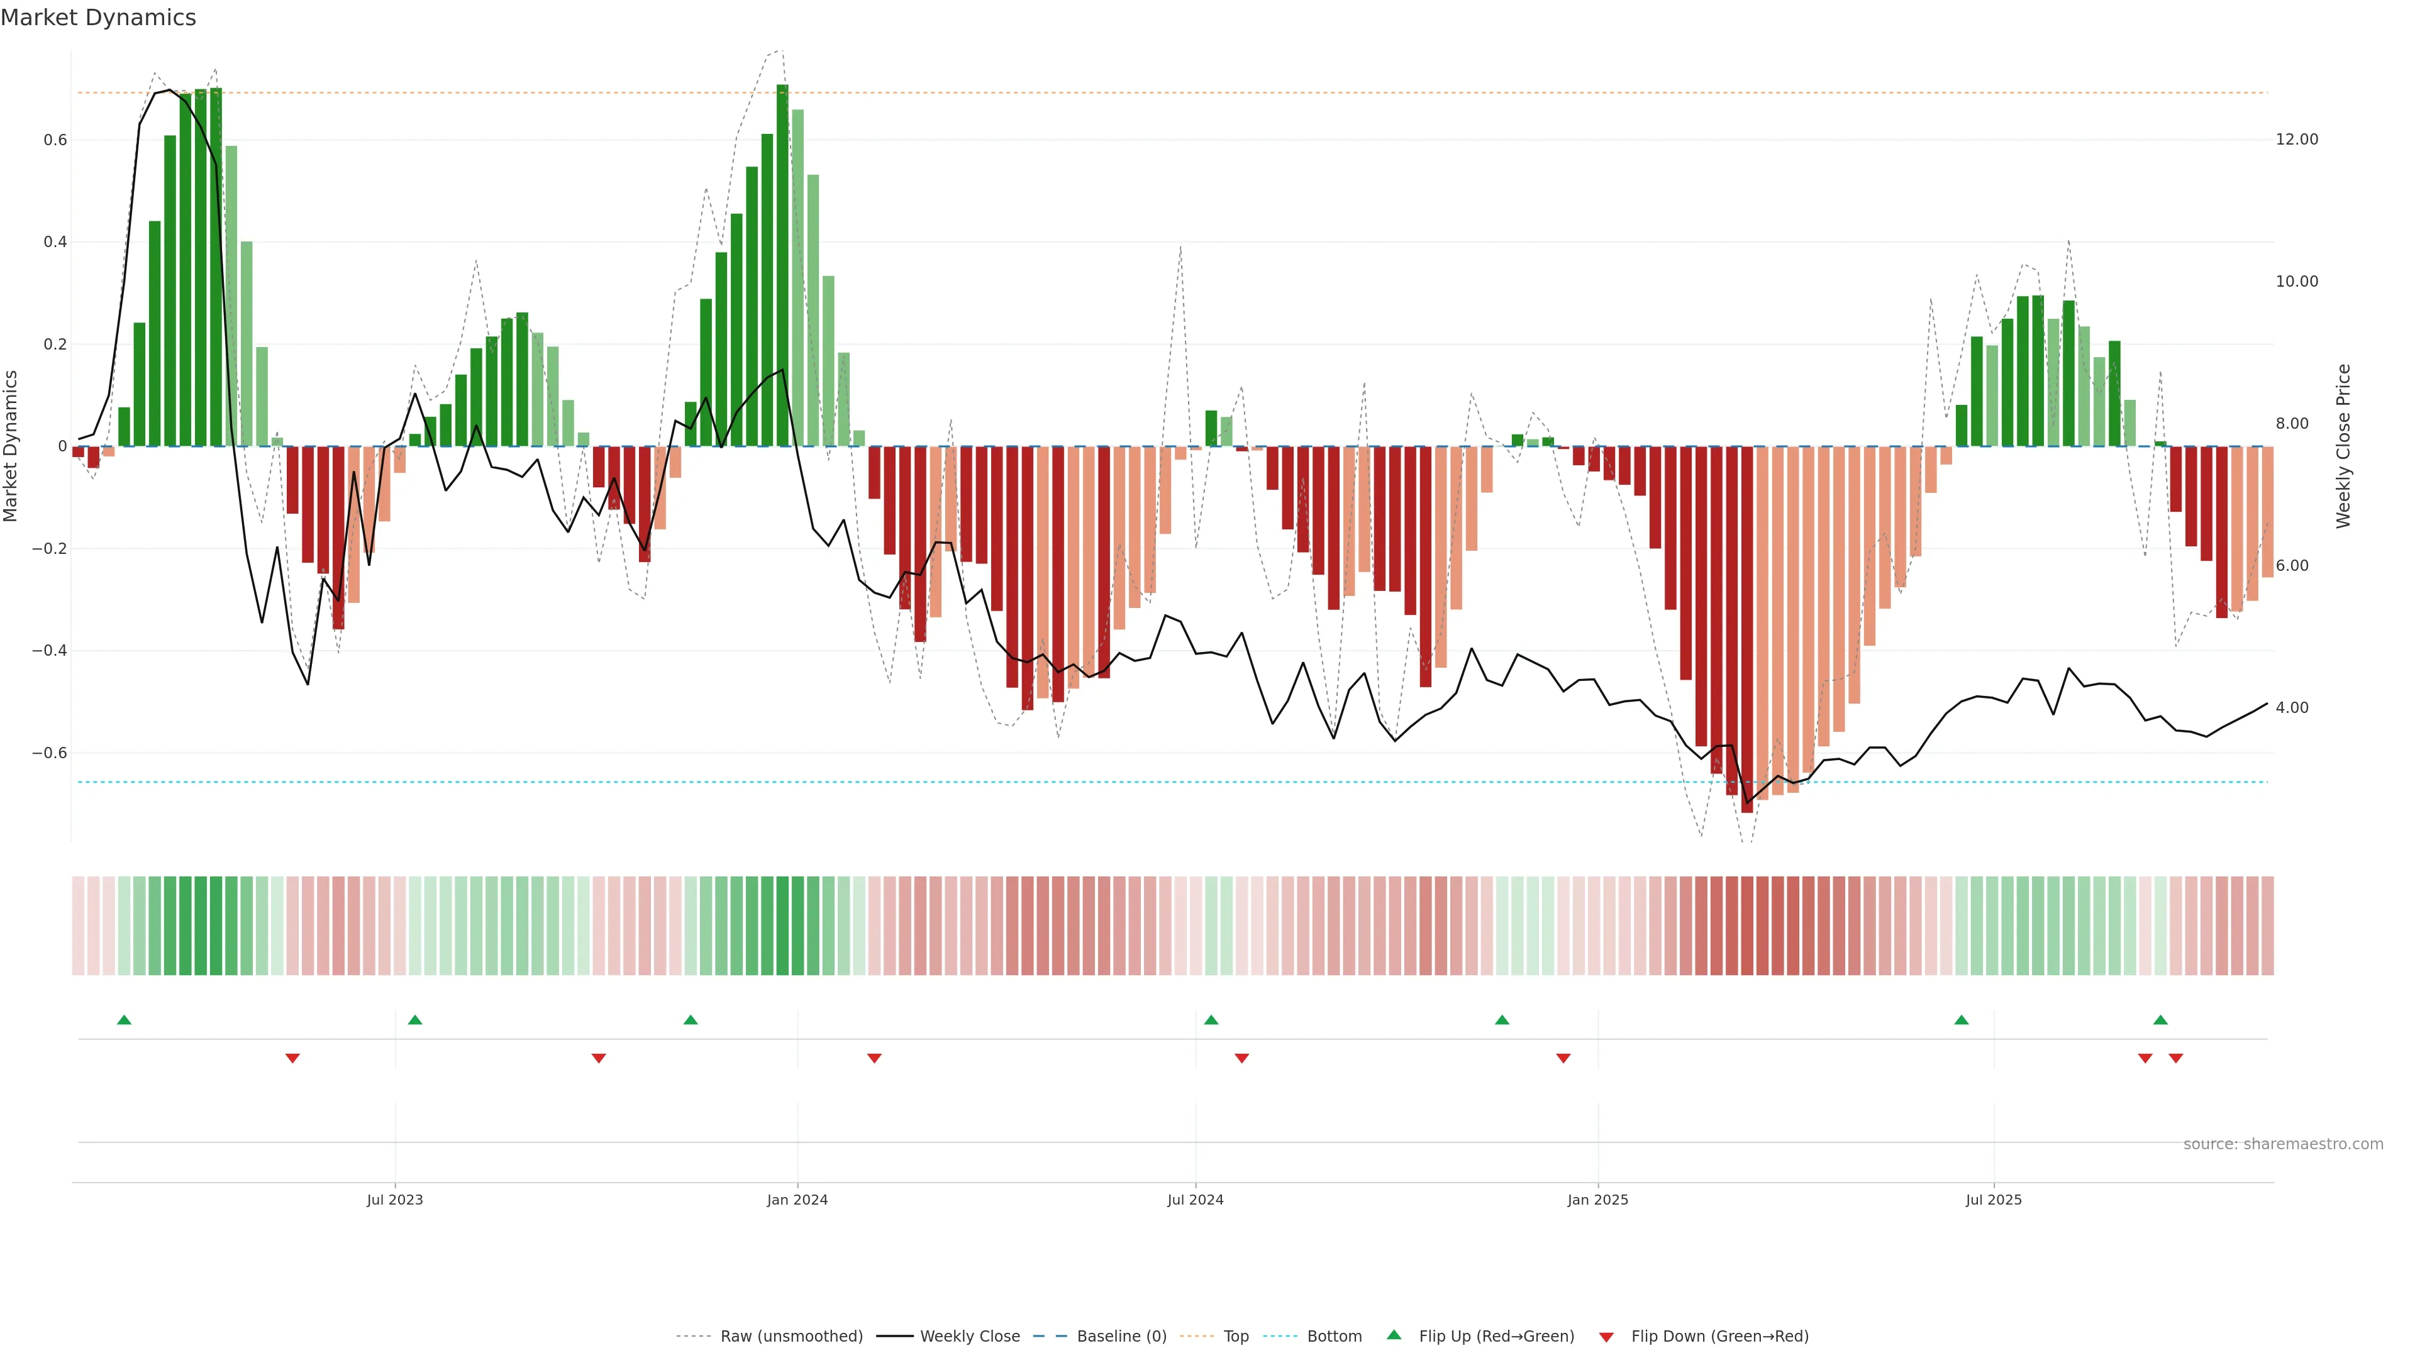Click flip-up marker just after Jul 2024
The height and width of the screenshot is (1358, 2415).
(1210, 1020)
